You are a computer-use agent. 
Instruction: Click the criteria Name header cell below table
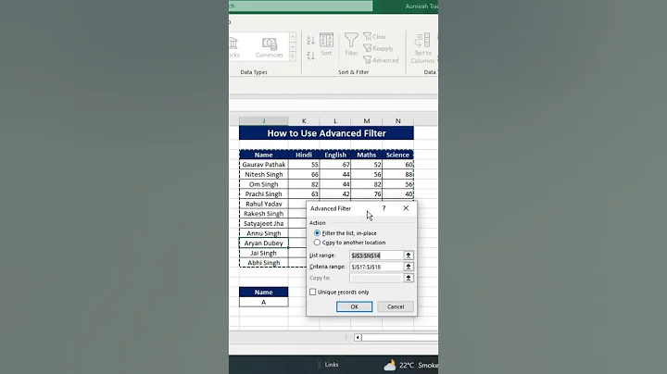coord(264,292)
